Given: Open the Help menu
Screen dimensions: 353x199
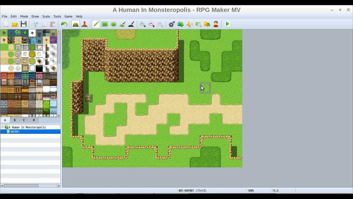Looking at the screenshot, I should click(x=79, y=16).
